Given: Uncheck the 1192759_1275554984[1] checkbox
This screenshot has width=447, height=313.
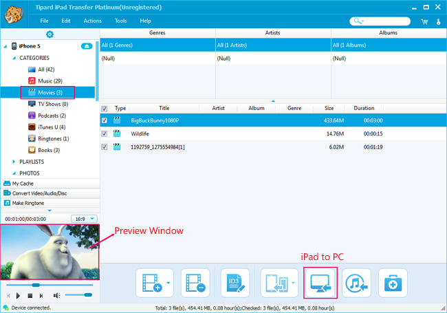Looking at the screenshot, I should tap(105, 147).
